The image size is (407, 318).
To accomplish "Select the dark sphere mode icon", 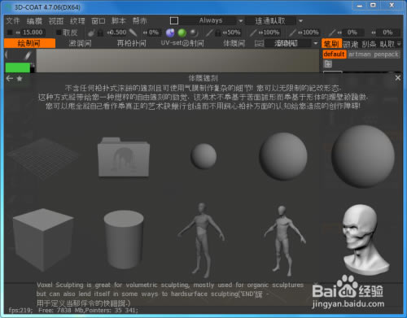I will pos(194,33).
